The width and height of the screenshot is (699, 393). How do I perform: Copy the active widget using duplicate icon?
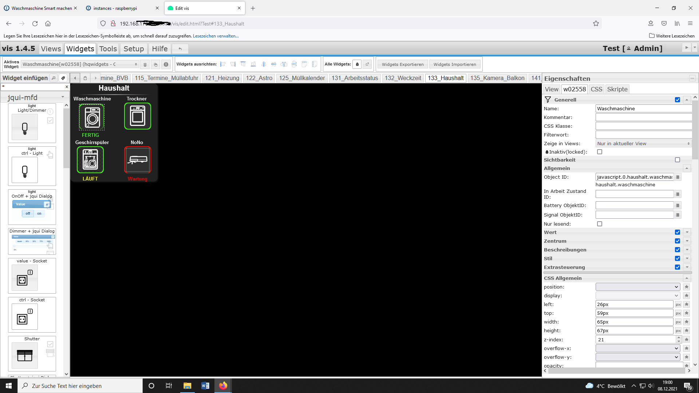point(155,64)
